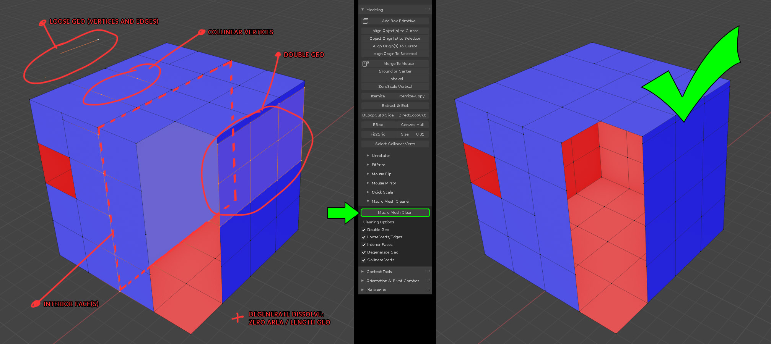Disable Degenerate Geo cleaning
Image resolution: width=771 pixels, height=344 pixels.
click(x=364, y=252)
